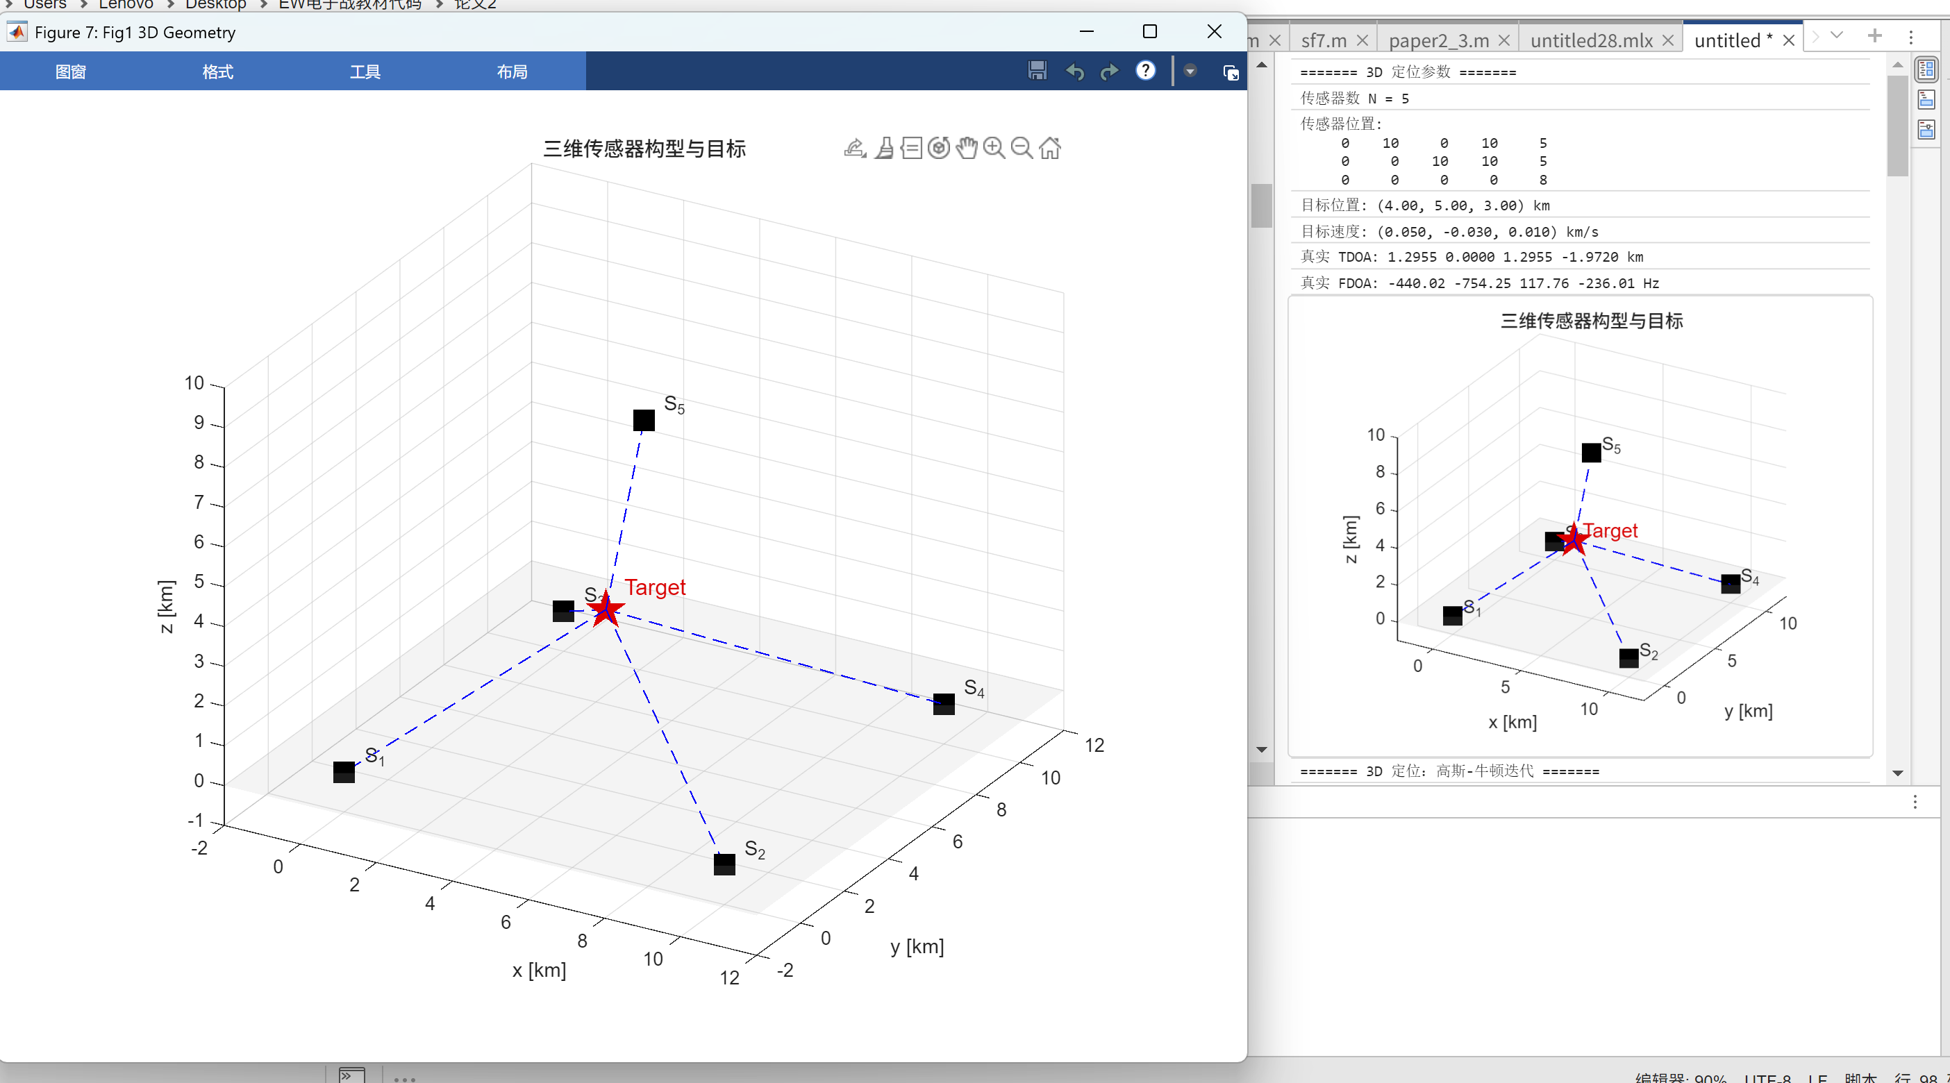Close the sf7.m tab
The image size is (1950, 1083).
(x=1362, y=40)
